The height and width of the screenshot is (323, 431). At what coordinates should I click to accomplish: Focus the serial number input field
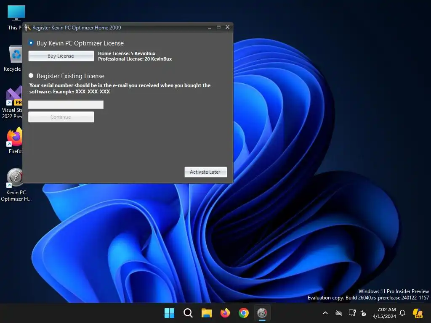point(66,105)
